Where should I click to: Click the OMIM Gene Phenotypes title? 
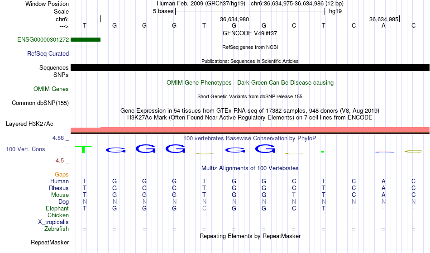tap(250, 83)
